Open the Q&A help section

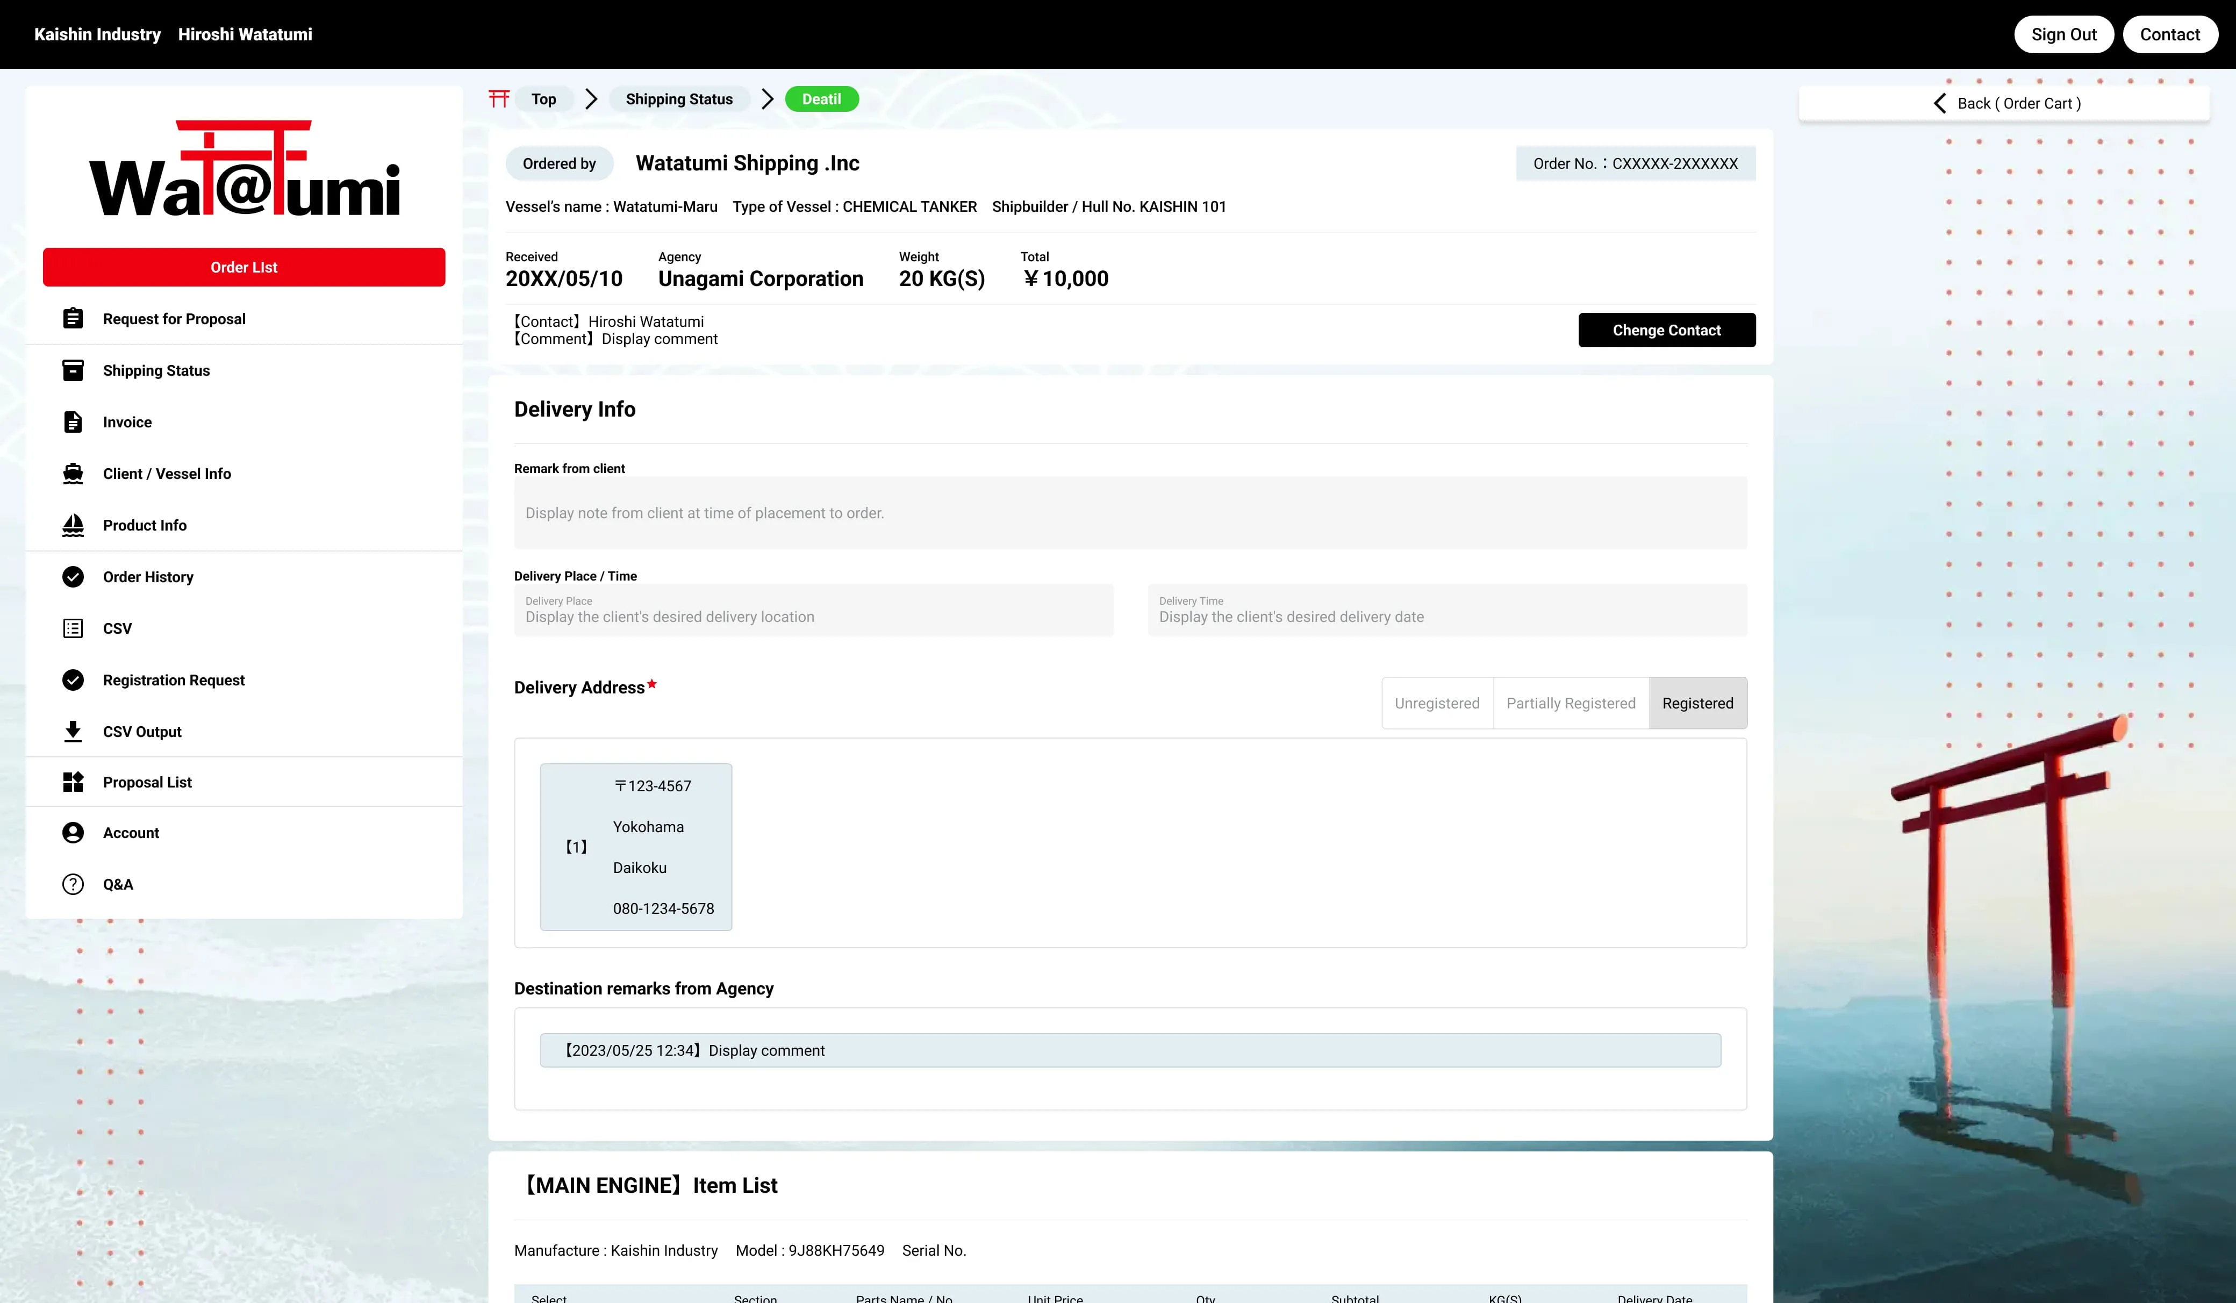click(73, 884)
